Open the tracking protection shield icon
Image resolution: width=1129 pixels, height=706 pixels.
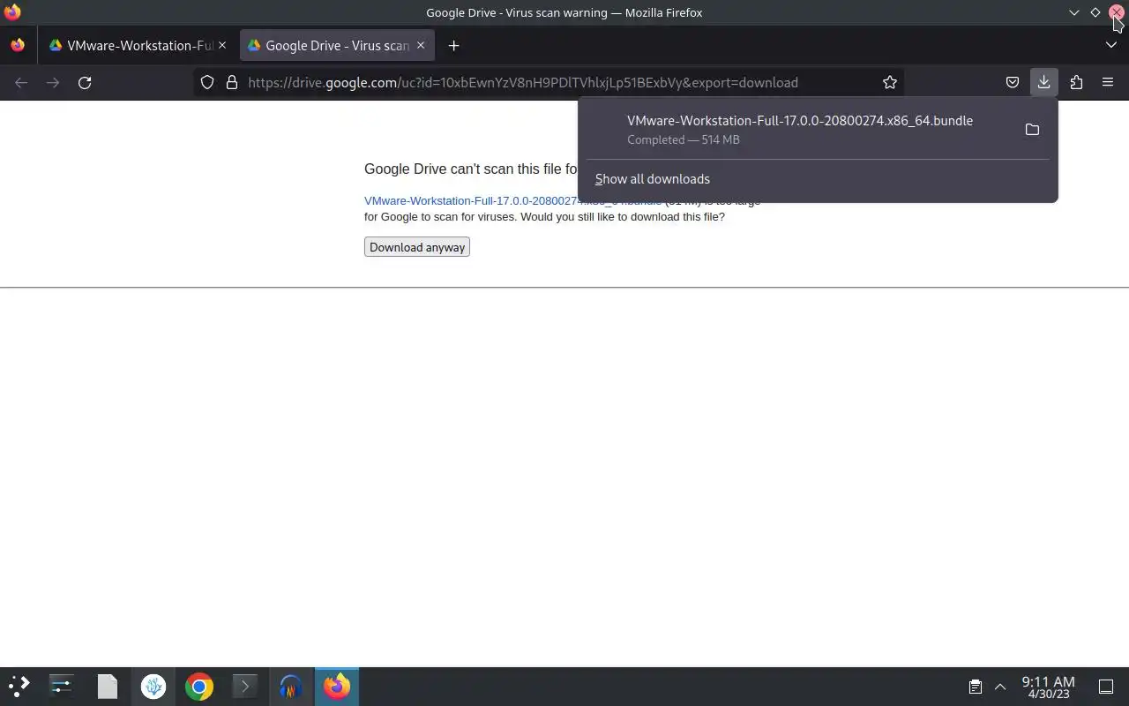coord(207,82)
